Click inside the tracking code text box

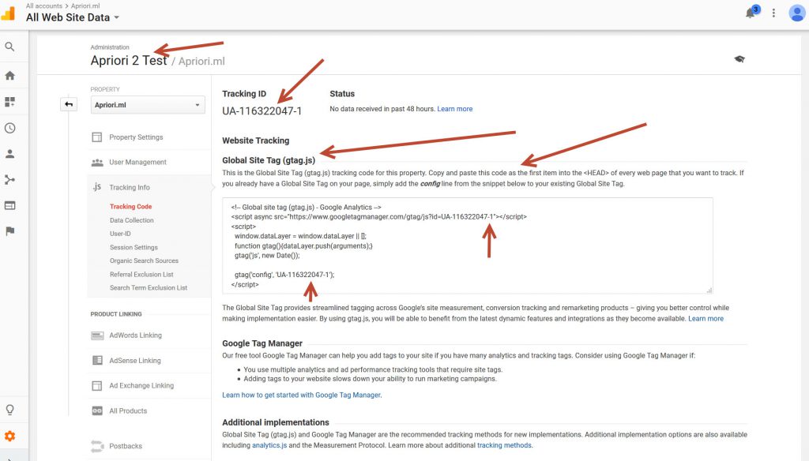[467, 245]
